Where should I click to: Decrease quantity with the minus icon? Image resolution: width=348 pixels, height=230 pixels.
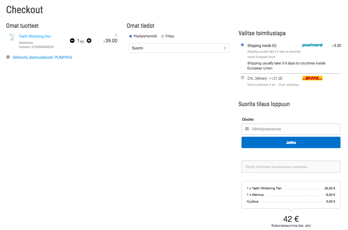pos(72,41)
